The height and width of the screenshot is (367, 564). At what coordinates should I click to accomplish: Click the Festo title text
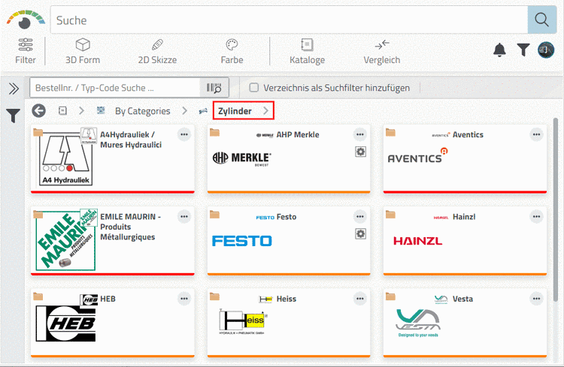[x=287, y=217]
